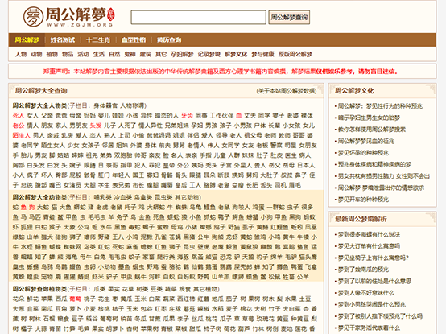The image size is (446, 334).
Task: Click the red 牙齿 dream link
Action: [187, 116]
